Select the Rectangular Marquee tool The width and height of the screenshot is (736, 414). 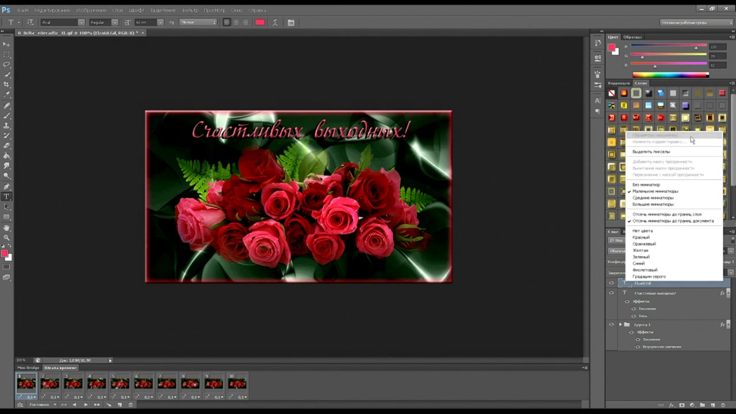(7, 55)
